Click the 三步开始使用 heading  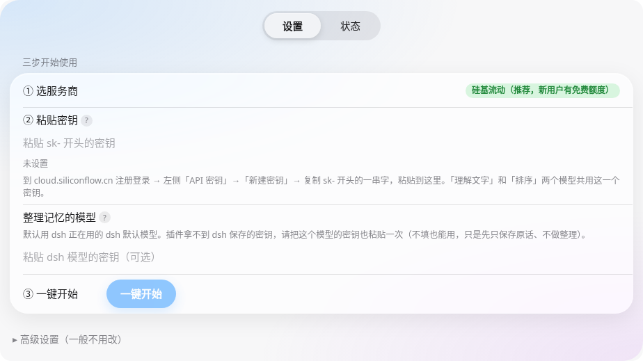tap(50, 63)
